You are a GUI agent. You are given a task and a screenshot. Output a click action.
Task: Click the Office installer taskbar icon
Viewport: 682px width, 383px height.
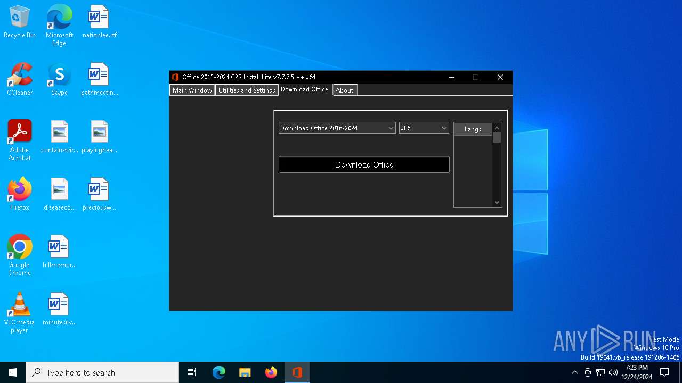(297, 372)
